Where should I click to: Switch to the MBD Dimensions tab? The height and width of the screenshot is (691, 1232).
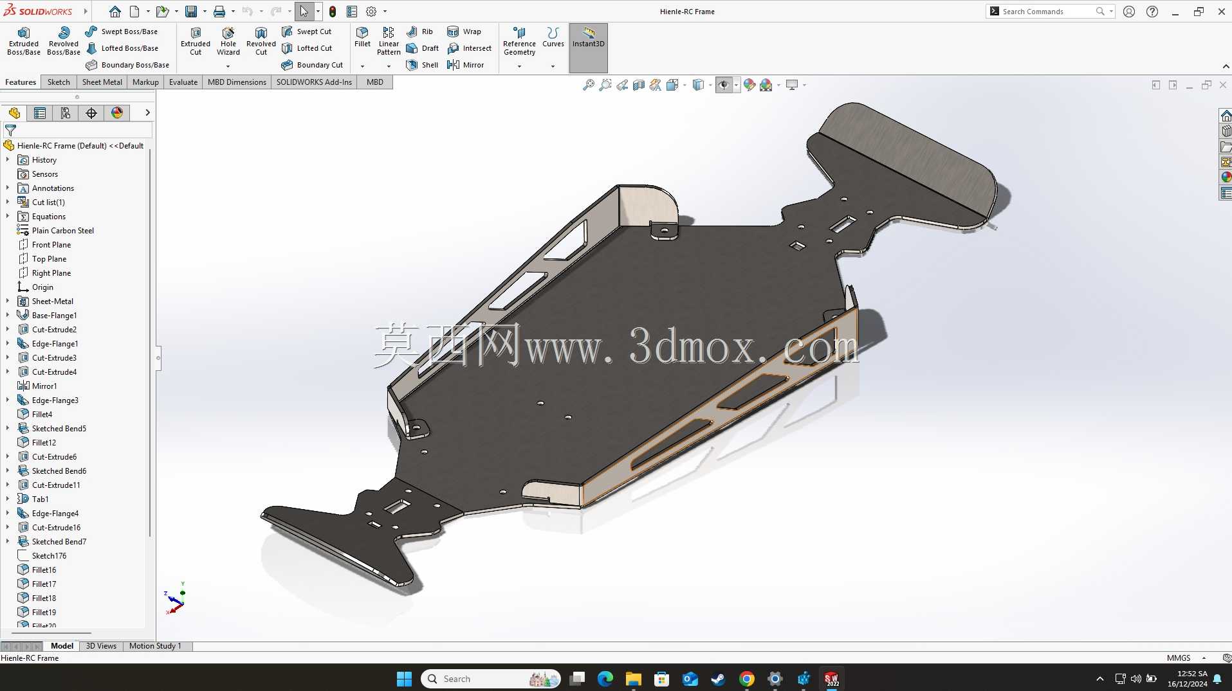click(237, 82)
